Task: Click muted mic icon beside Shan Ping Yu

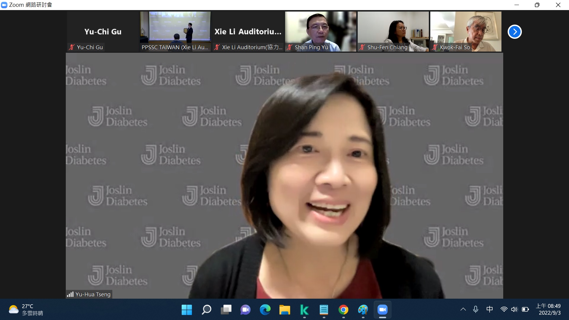Action: [x=290, y=47]
